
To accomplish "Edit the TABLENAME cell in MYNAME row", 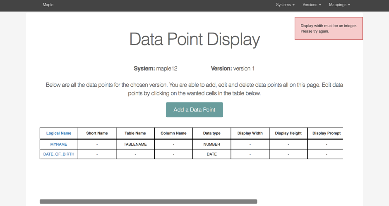I will coord(135,144).
